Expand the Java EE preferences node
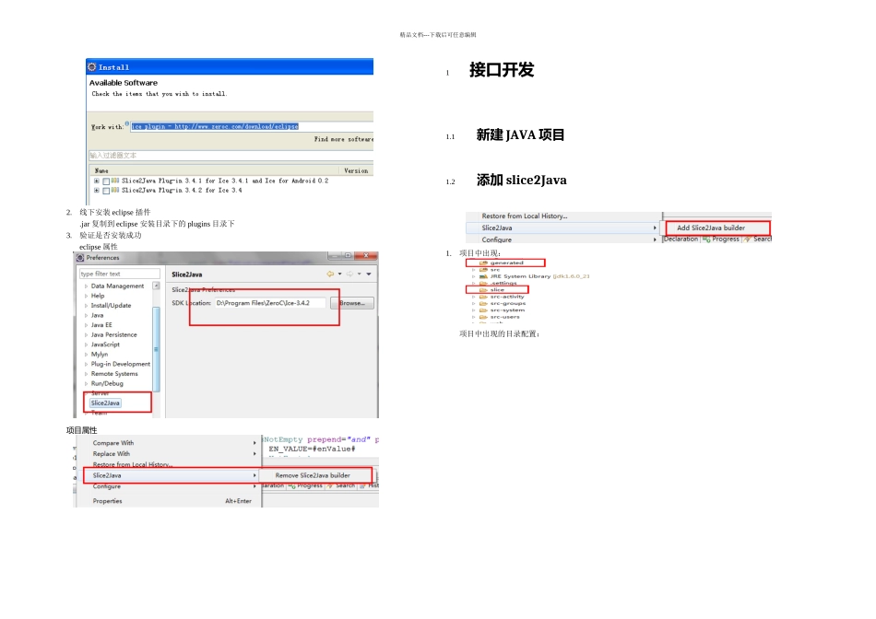876x619 pixels. pyautogui.click(x=86, y=325)
